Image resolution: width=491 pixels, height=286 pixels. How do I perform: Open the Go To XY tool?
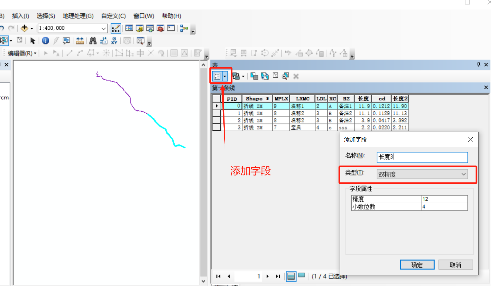tap(114, 40)
